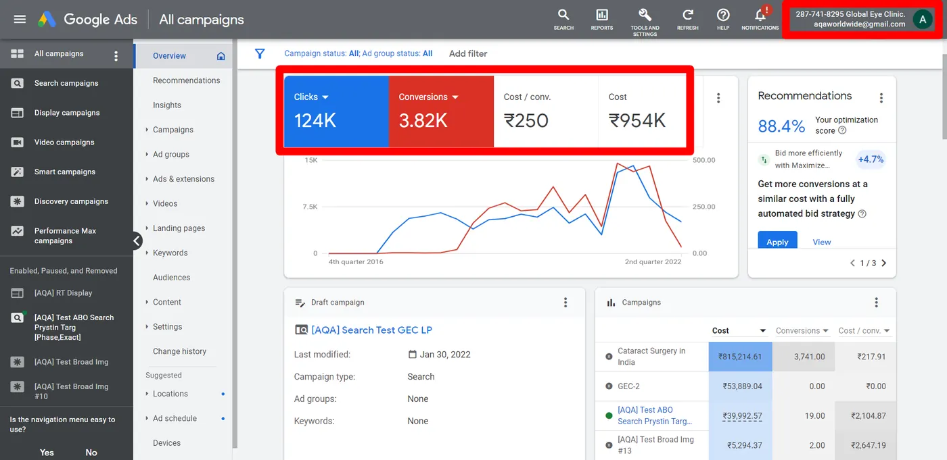Click View link in Recommendations card
The height and width of the screenshot is (460, 947).
(822, 242)
